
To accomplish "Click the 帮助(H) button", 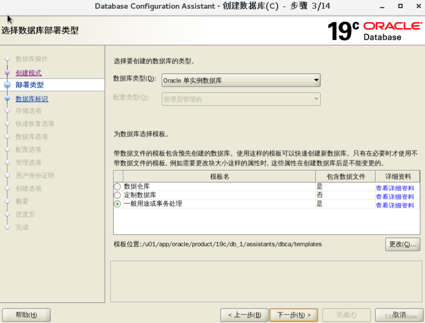I will point(26,315).
